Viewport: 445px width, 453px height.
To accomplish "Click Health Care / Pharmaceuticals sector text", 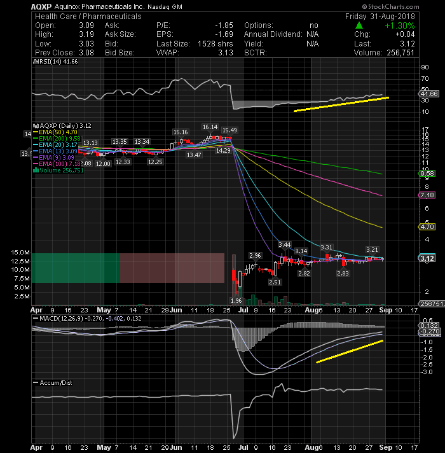I will 88,17.
